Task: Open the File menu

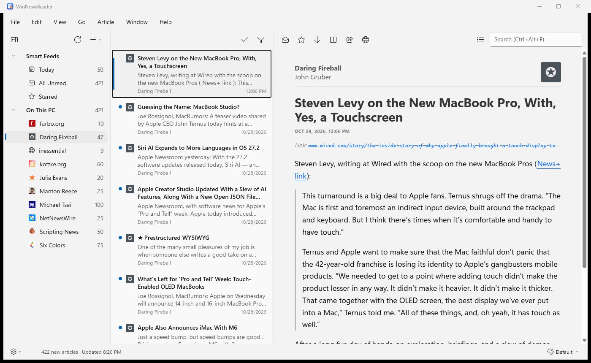Action: click(x=15, y=22)
